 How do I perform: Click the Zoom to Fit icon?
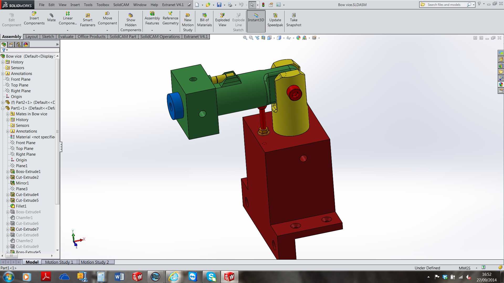[245, 38]
